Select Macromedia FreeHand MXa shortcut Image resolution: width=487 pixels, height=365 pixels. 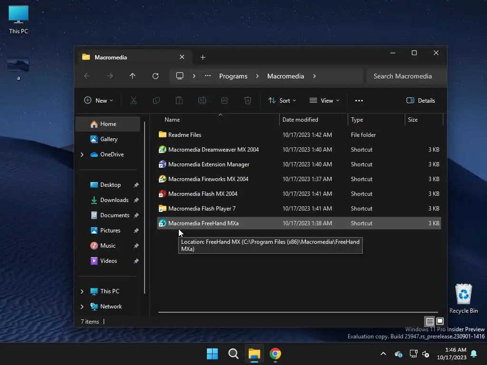coord(299,223)
